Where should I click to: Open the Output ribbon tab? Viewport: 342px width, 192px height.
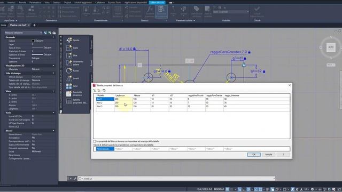(67, 2)
